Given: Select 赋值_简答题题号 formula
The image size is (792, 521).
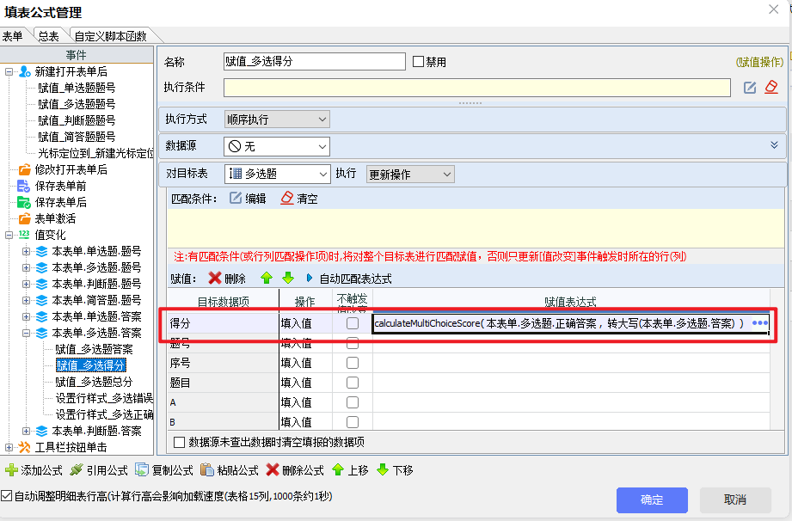Looking at the screenshot, I should pos(77,137).
